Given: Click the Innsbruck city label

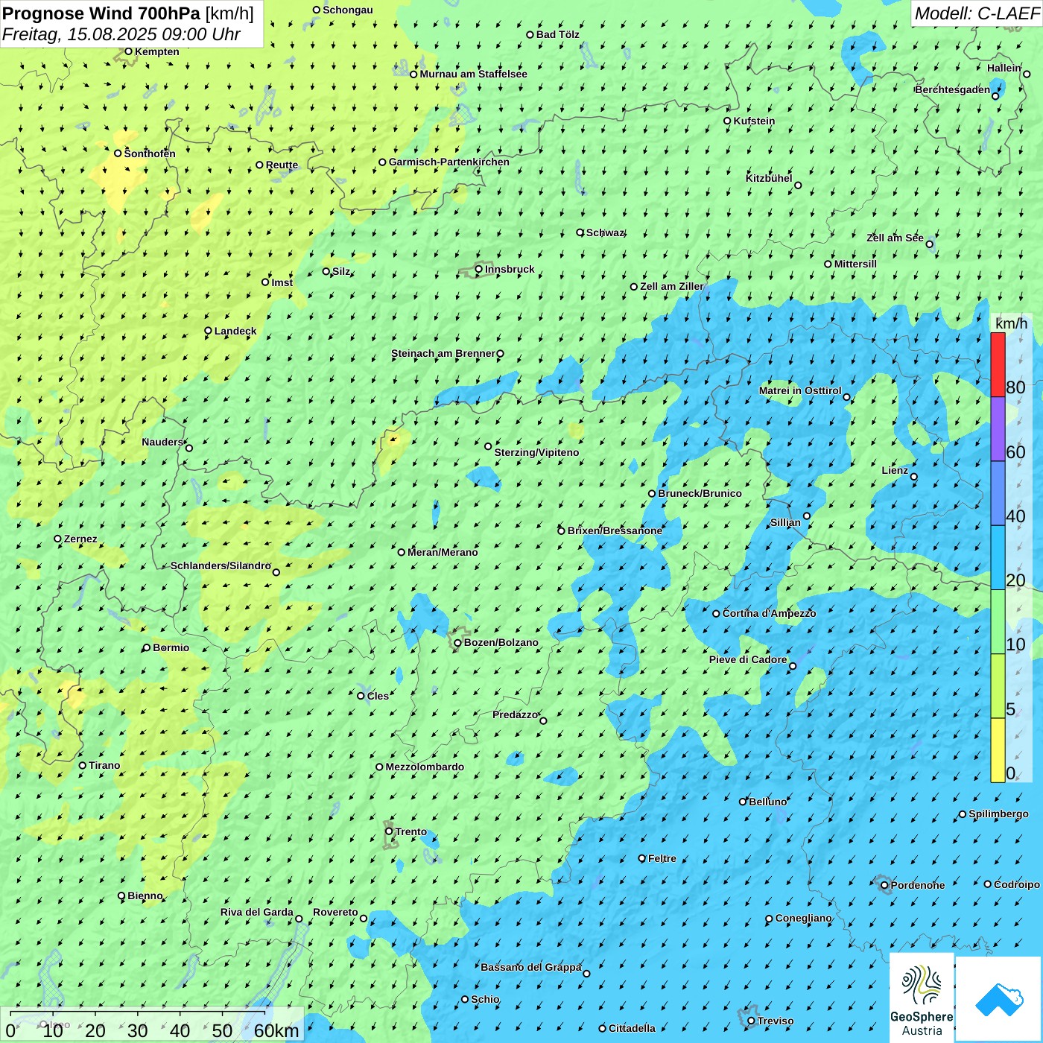Looking at the screenshot, I should point(510,269).
